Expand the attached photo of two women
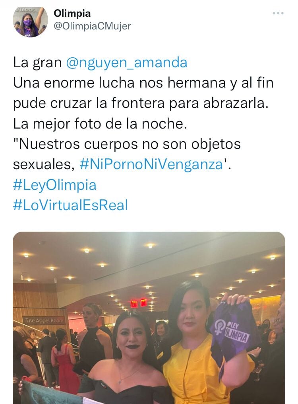 pyautogui.click(x=149, y=318)
